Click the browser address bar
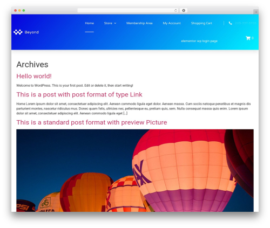The width and height of the screenshot is (270, 228). tap(128, 10)
